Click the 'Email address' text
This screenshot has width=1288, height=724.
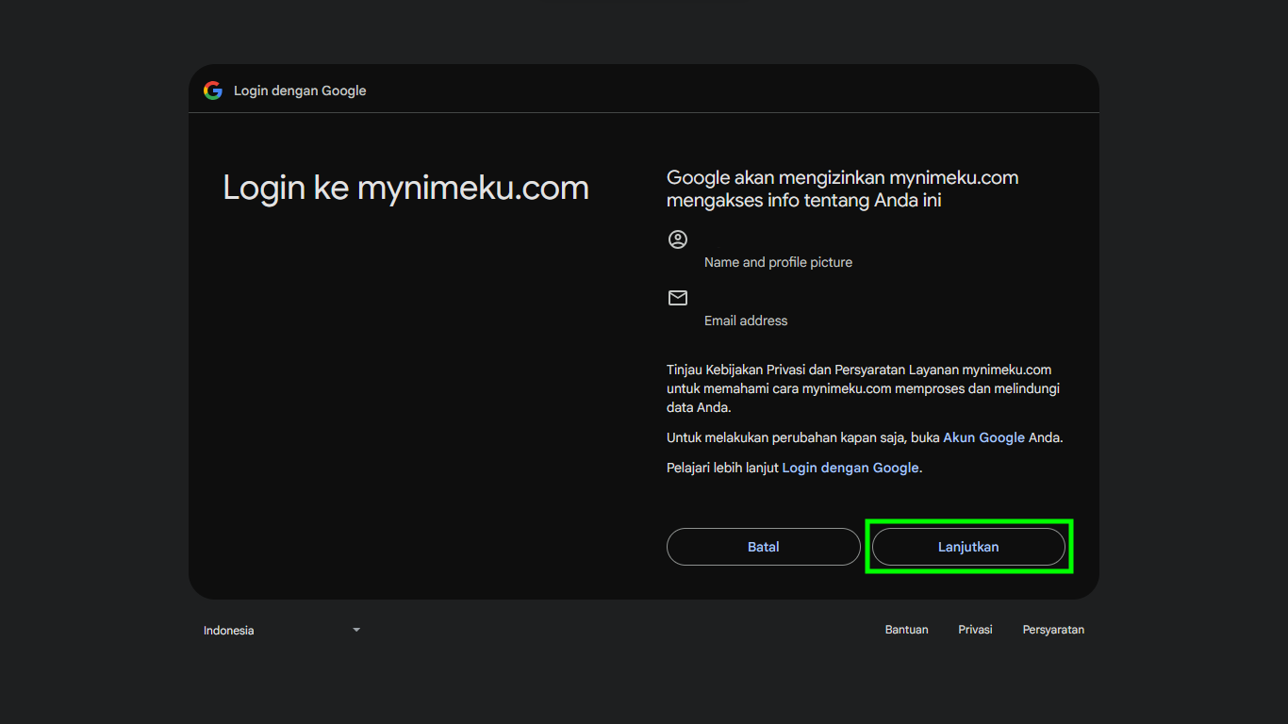[x=746, y=321]
